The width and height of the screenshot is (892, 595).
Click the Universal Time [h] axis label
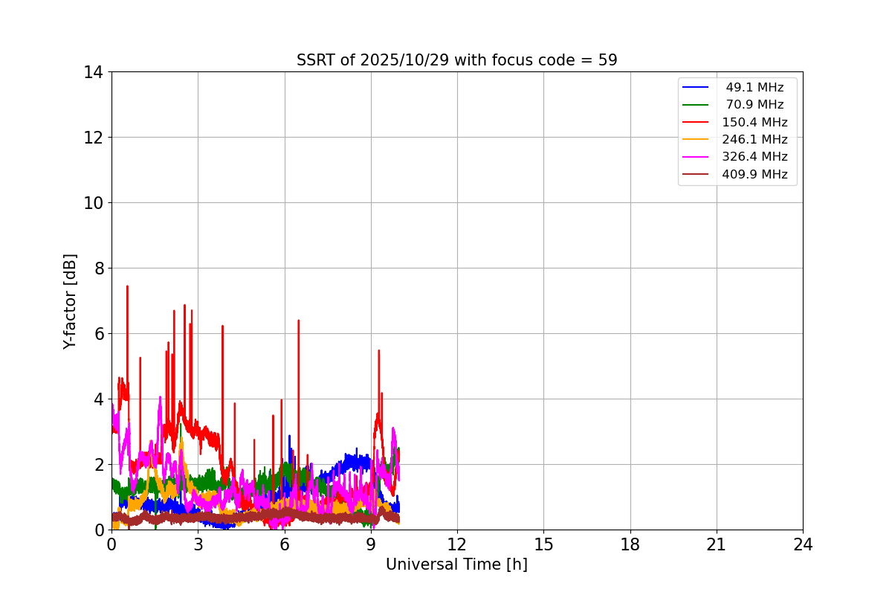(456, 565)
